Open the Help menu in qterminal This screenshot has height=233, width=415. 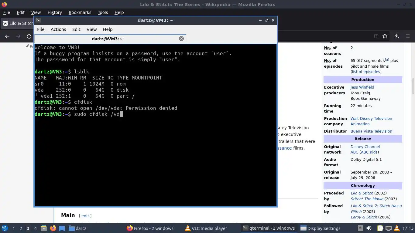point(108,29)
